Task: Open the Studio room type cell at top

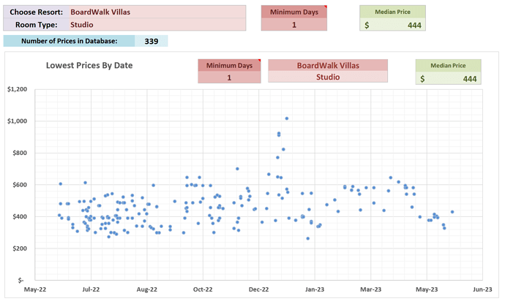Action: 155,25
